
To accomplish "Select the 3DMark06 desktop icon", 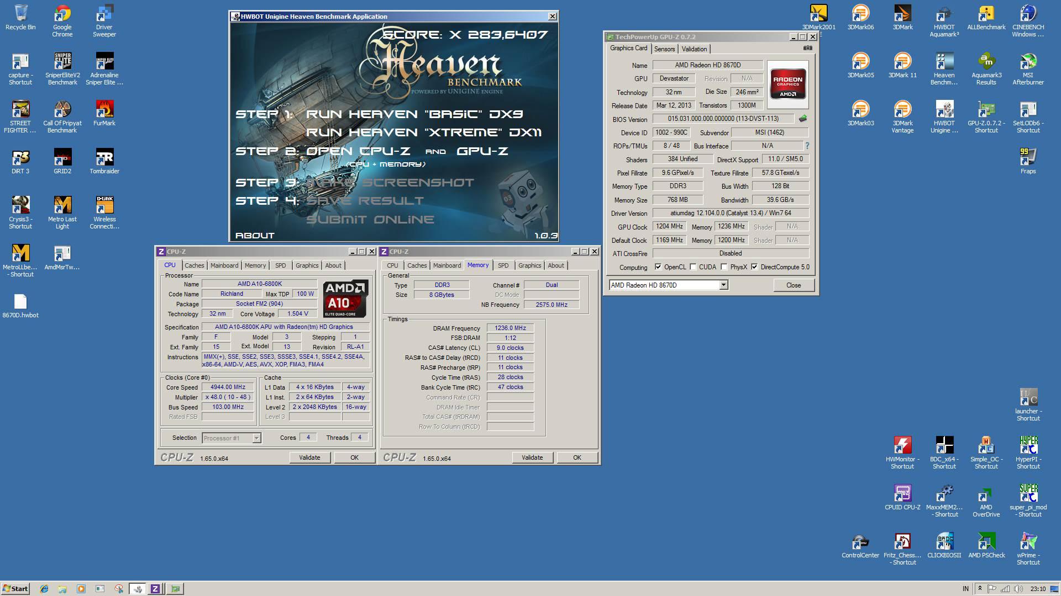I will (860, 18).
